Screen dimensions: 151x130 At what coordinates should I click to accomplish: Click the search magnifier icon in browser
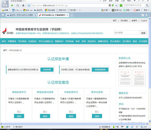click(x=147, y=5)
